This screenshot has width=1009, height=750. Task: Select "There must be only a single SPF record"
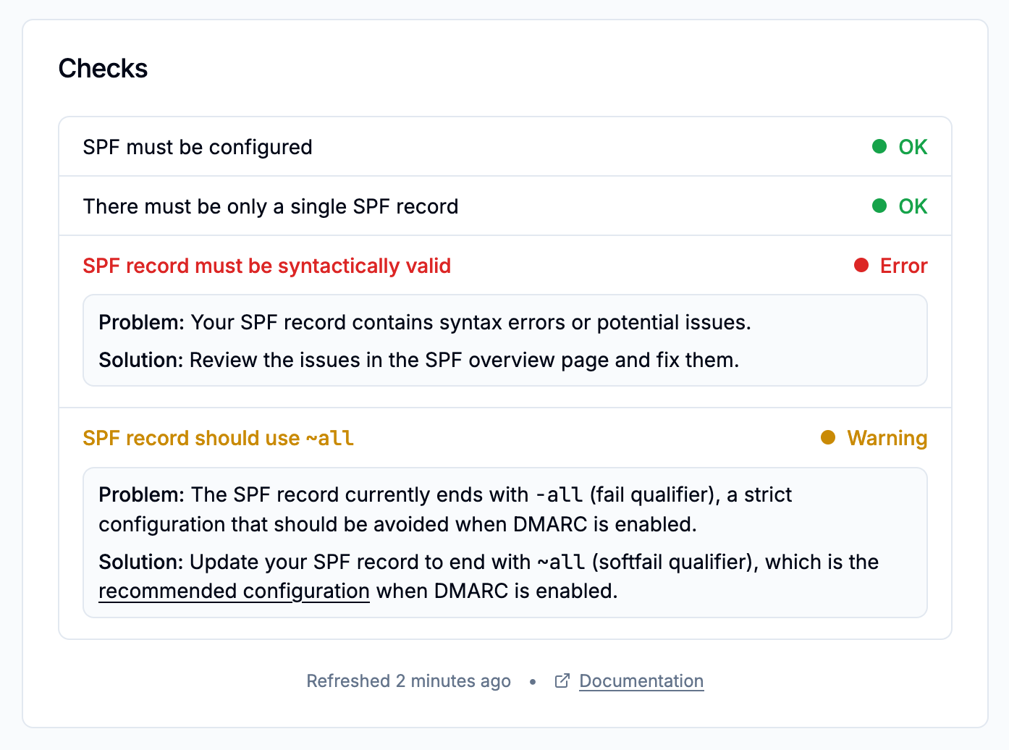pyautogui.click(x=271, y=206)
